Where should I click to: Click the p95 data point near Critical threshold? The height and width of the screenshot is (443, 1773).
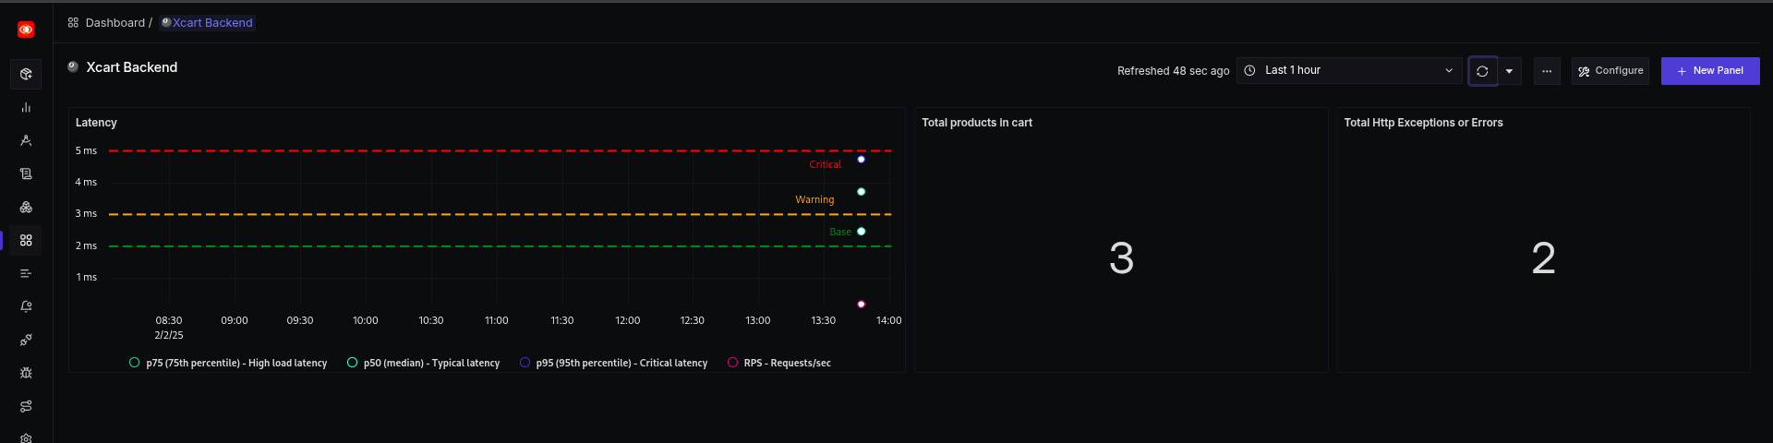(861, 160)
